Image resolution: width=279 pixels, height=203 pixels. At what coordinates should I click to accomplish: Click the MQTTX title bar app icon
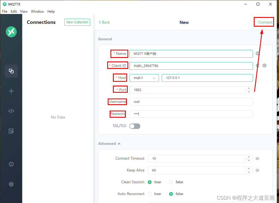point(5,4)
